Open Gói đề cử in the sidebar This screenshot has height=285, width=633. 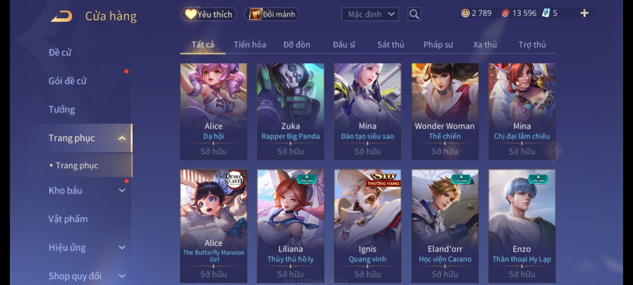(68, 81)
